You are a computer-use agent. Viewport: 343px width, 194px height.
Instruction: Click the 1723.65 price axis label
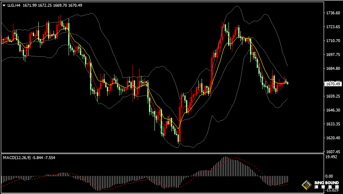333,27
